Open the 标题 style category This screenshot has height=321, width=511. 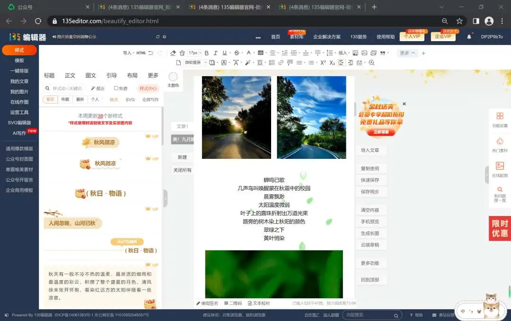pos(49,76)
